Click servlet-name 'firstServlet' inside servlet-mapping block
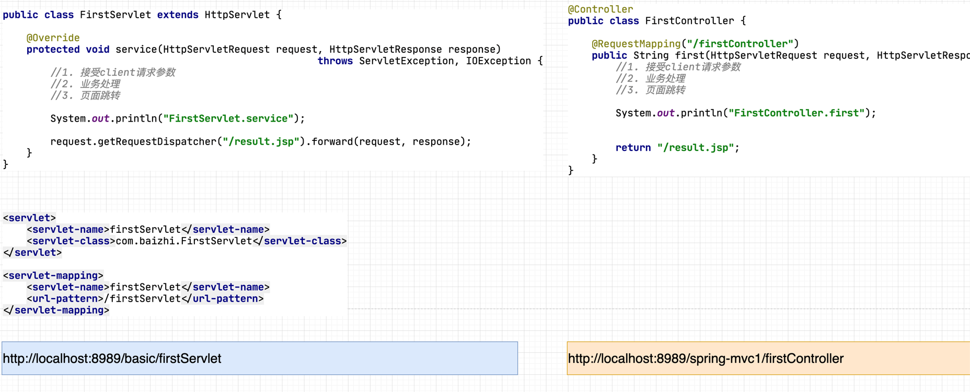Screen dimensions: 970x392 [145, 287]
